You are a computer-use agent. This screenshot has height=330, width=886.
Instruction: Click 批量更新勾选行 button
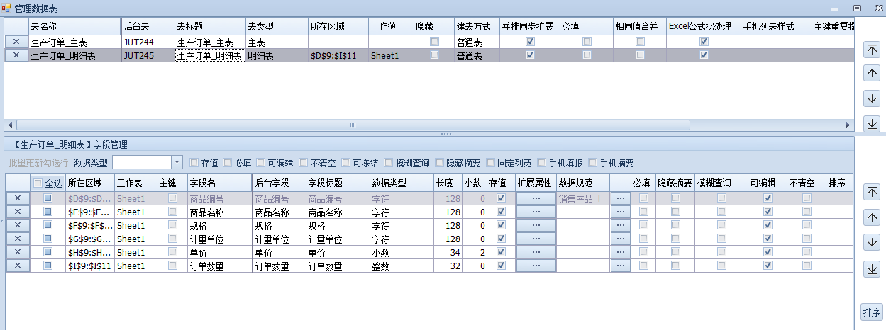[38, 163]
